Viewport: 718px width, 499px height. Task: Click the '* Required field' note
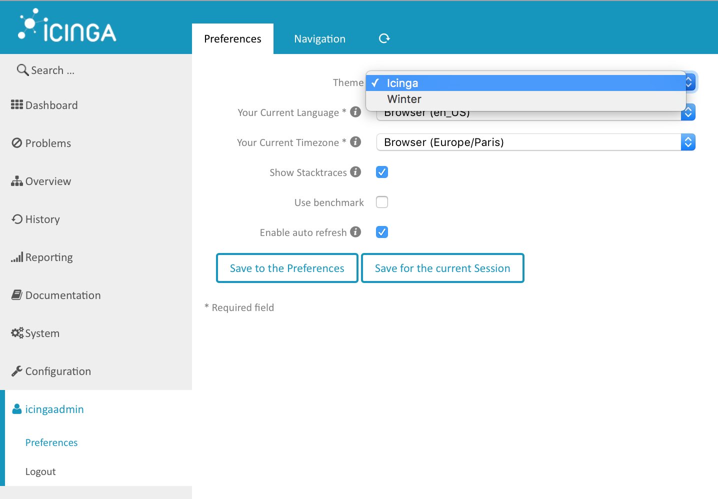click(239, 307)
